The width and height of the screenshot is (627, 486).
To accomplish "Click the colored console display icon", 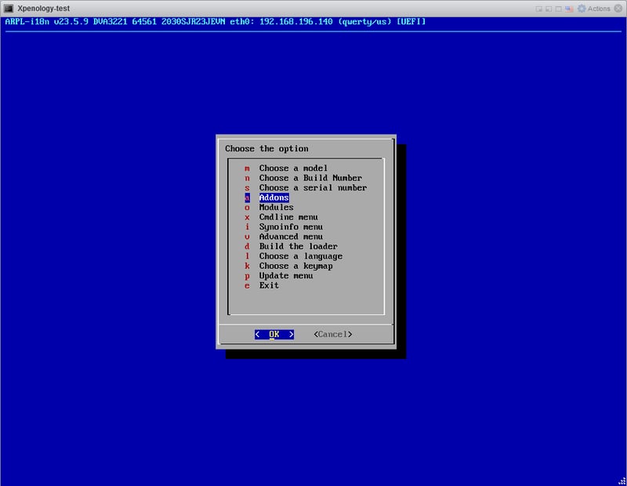I will pos(570,8).
